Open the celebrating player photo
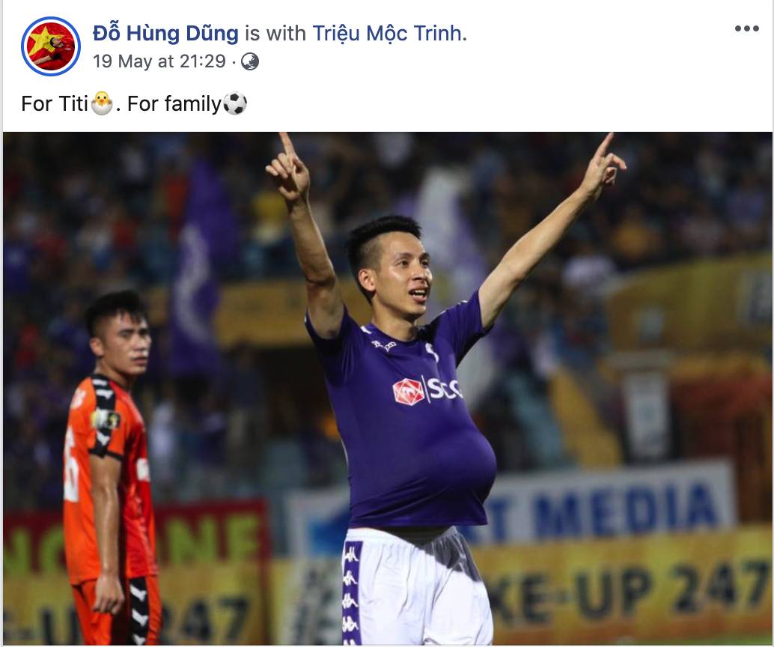Screen dimensions: 774x647 [x=388, y=388]
